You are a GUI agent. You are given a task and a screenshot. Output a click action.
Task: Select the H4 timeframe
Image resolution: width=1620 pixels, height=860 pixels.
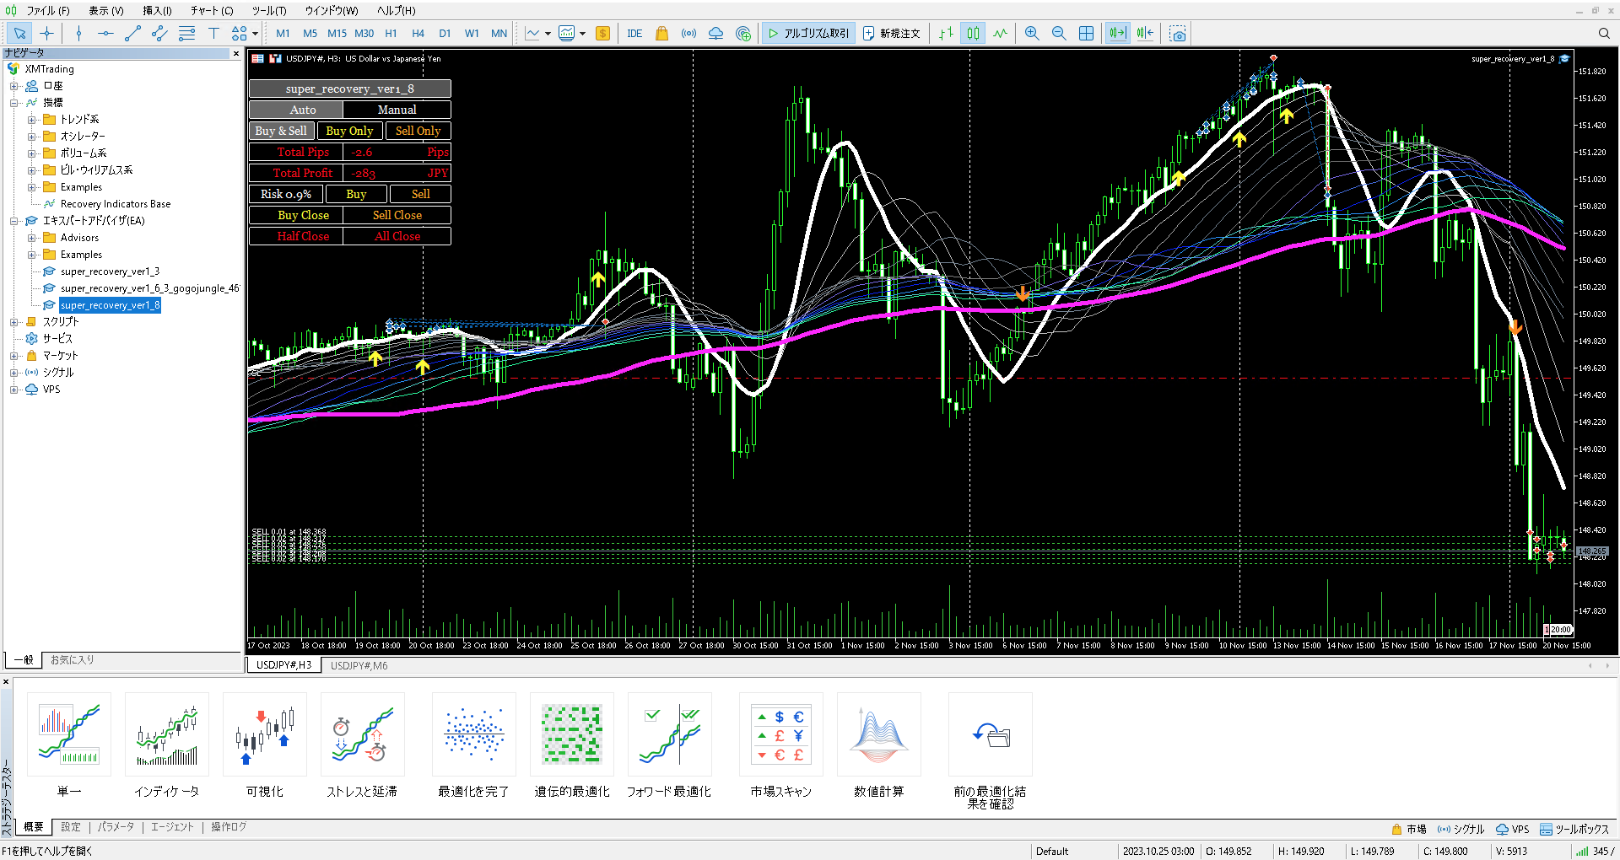(418, 34)
